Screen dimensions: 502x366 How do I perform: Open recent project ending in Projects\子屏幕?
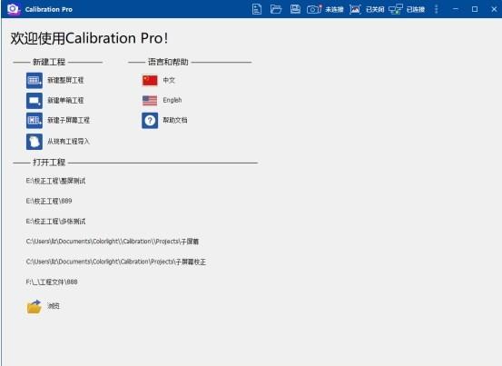tap(113, 242)
